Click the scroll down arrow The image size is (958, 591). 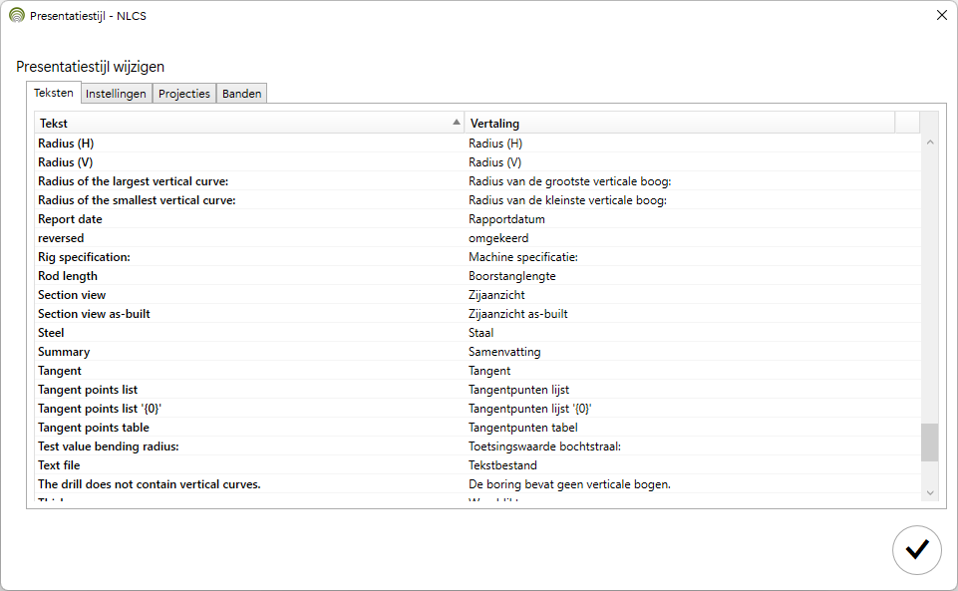(x=930, y=492)
